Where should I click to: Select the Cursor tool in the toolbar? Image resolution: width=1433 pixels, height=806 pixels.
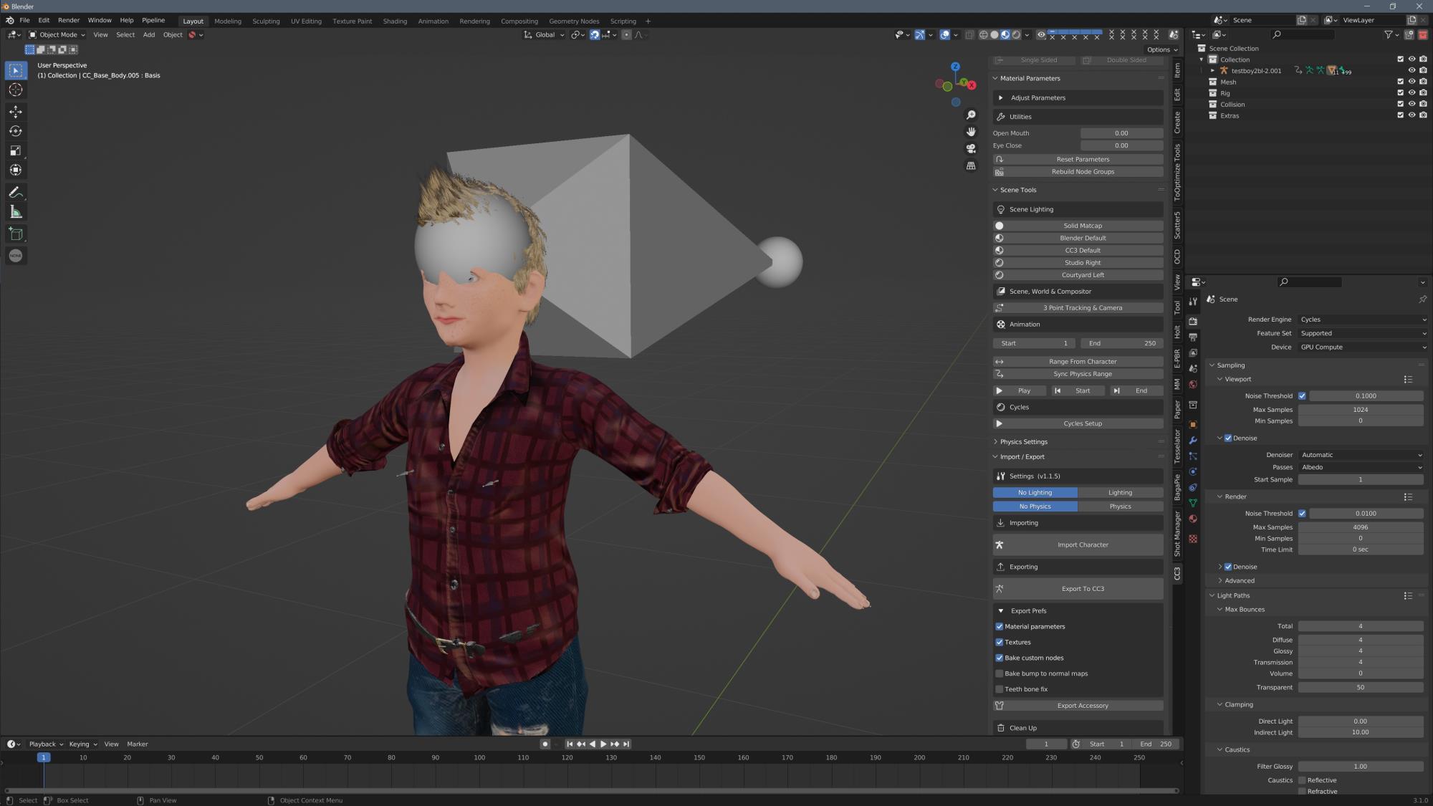tap(16, 90)
